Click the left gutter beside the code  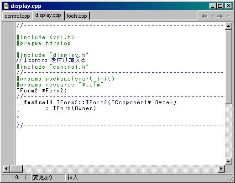(9, 93)
